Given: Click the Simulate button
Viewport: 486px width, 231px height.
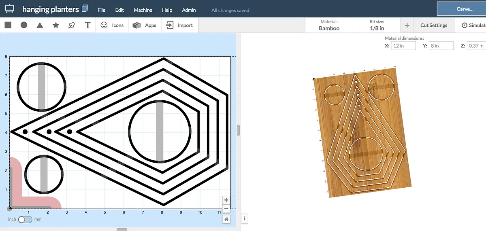Looking at the screenshot, I should pyautogui.click(x=473, y=25).
